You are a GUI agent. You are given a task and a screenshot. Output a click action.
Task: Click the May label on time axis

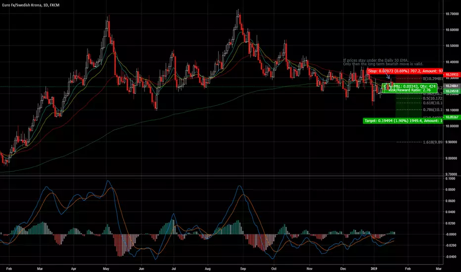[x=105, y=267]
